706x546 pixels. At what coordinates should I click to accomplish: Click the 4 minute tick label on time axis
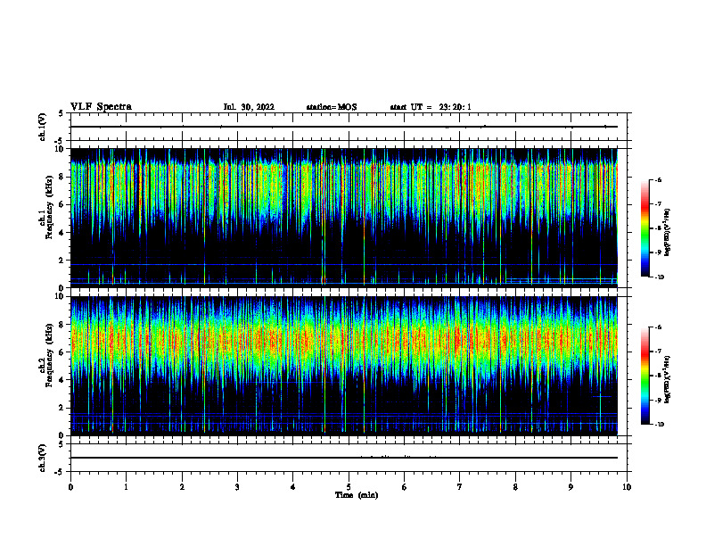pos(293,487)
